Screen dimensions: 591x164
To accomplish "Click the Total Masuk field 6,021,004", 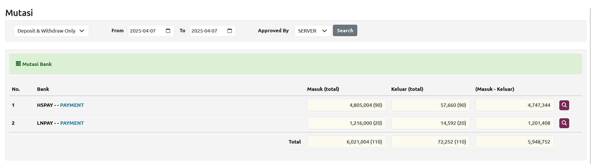I will pos(346,142).
